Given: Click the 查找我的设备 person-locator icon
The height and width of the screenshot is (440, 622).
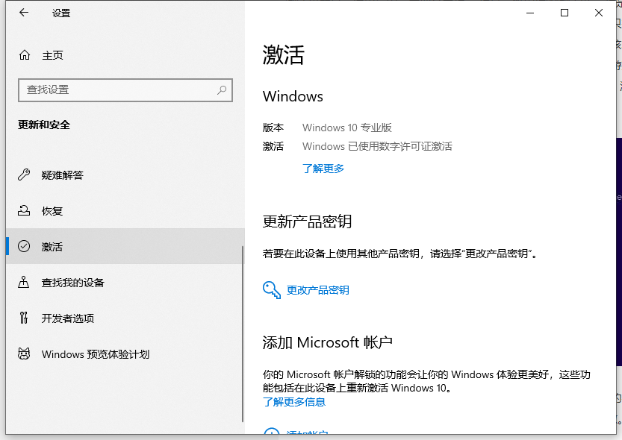Looking at the screenshot, I should tap(25, 283).
